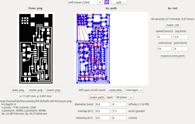195x124 pixels.
Task: Click the 'error (pixels)' label
Action: coord(136,111)
